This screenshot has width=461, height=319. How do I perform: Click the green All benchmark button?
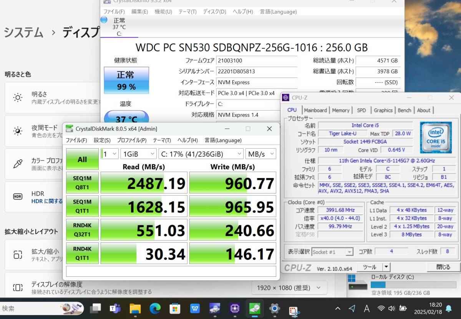82,159
